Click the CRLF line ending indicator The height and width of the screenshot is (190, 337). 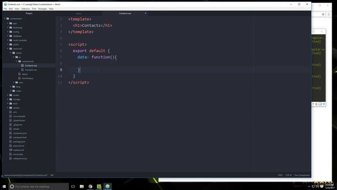point(280,175)
